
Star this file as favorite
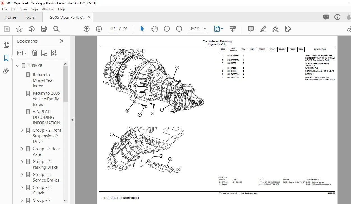pos(19,29)
